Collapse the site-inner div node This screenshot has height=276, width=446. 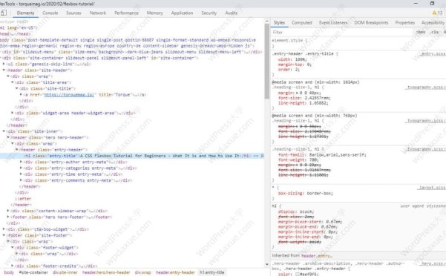[x=4, y=131]
